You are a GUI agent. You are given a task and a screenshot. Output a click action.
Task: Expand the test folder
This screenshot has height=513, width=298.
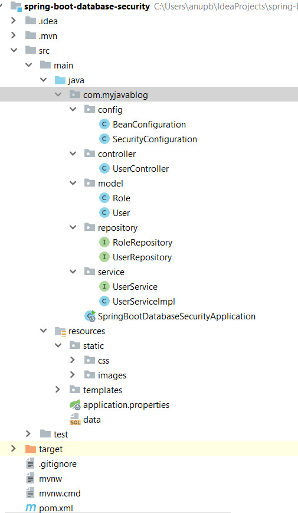[x=28, y=434]
